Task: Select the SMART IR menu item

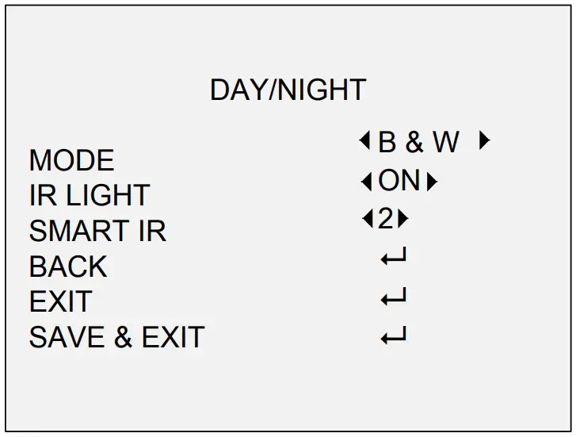Action: click(x=97, y=232)
